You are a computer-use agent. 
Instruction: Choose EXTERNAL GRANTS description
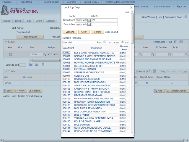[85, 69]
